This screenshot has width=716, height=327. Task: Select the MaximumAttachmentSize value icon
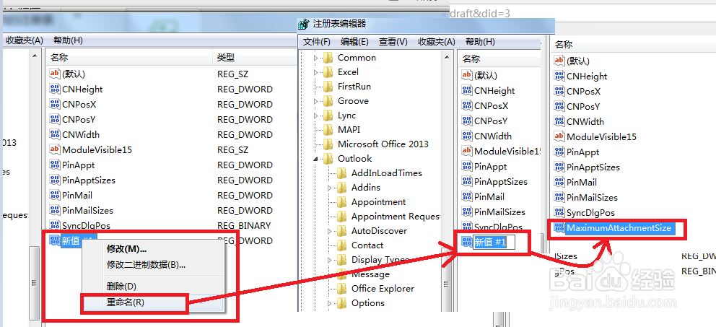(559, 227)
